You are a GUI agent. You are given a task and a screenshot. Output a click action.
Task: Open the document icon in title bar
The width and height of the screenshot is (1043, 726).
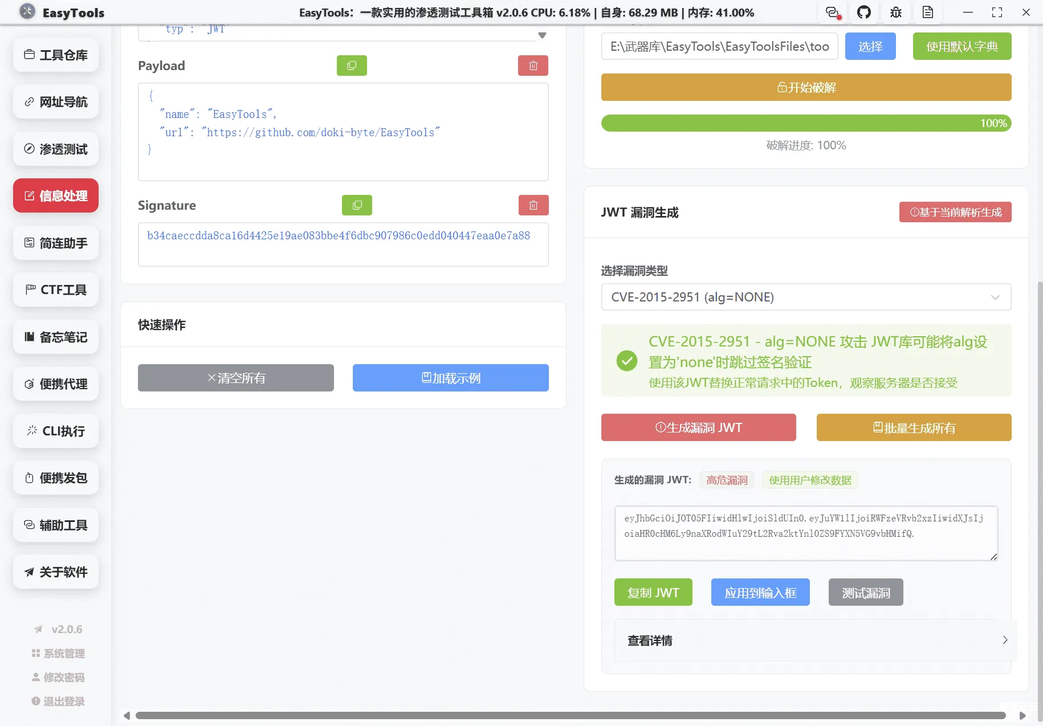coord(927,12)
